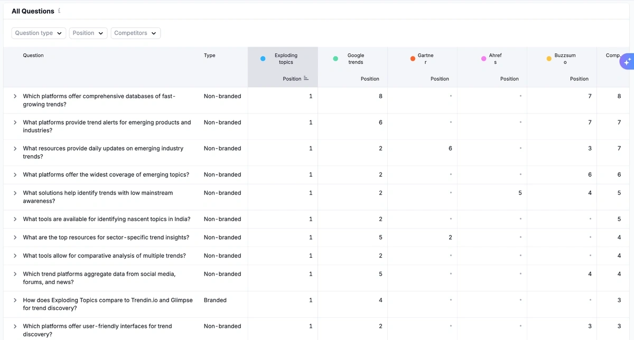Click Ahrefs position 5 in low awareness row
The image size is (634, 340).
[520, 193]
